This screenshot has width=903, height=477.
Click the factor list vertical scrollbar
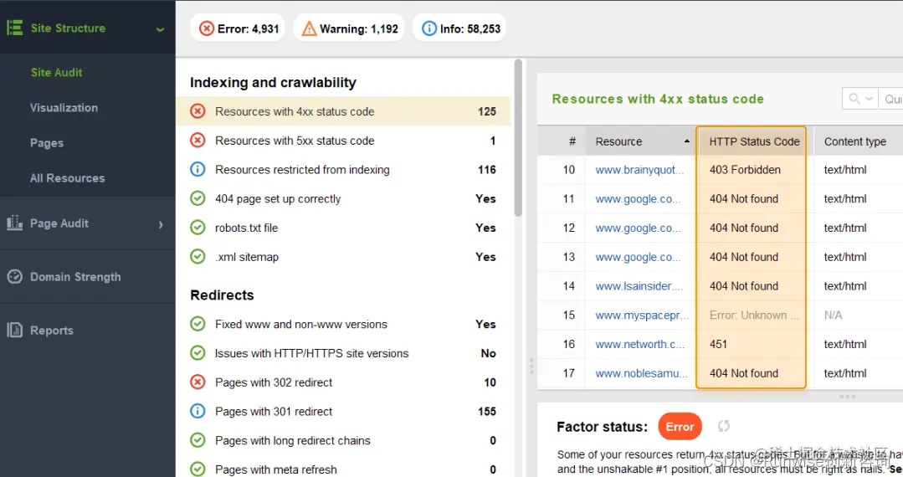(518, 138)
